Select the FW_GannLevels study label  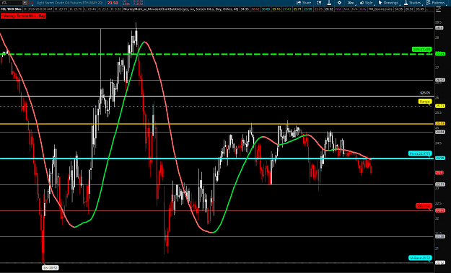click(x=380, y=9)
